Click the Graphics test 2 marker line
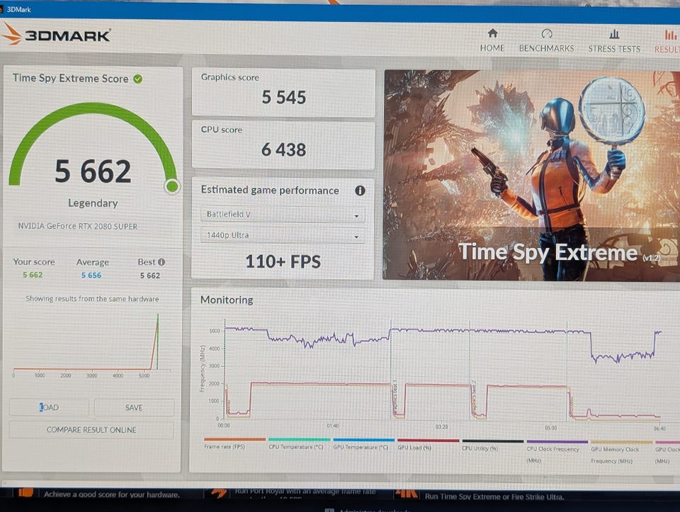This screenshot has height=512, width=680. click(470, 370)
